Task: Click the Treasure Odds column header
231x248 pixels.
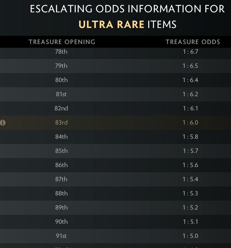Action: click(x=193, y=42)
